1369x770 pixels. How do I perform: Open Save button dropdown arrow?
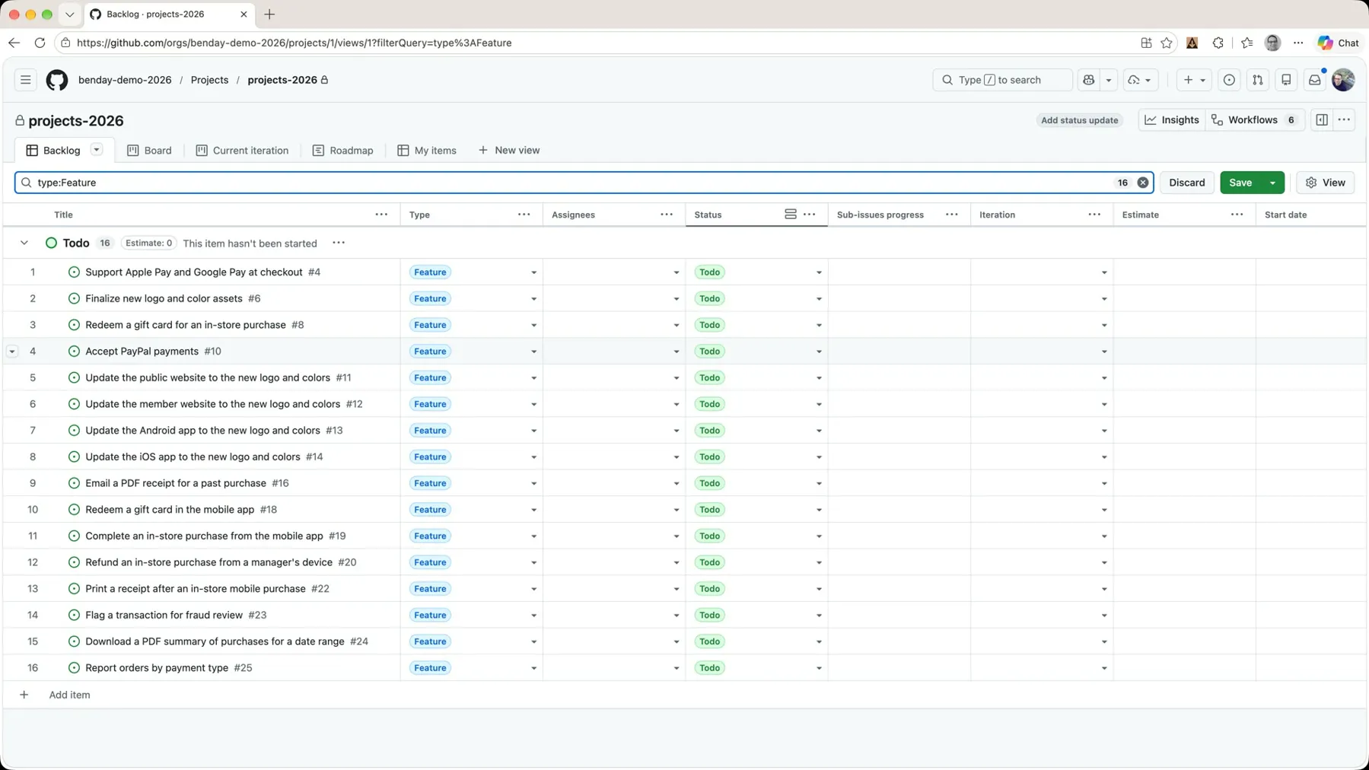(x=1272, y=183)
